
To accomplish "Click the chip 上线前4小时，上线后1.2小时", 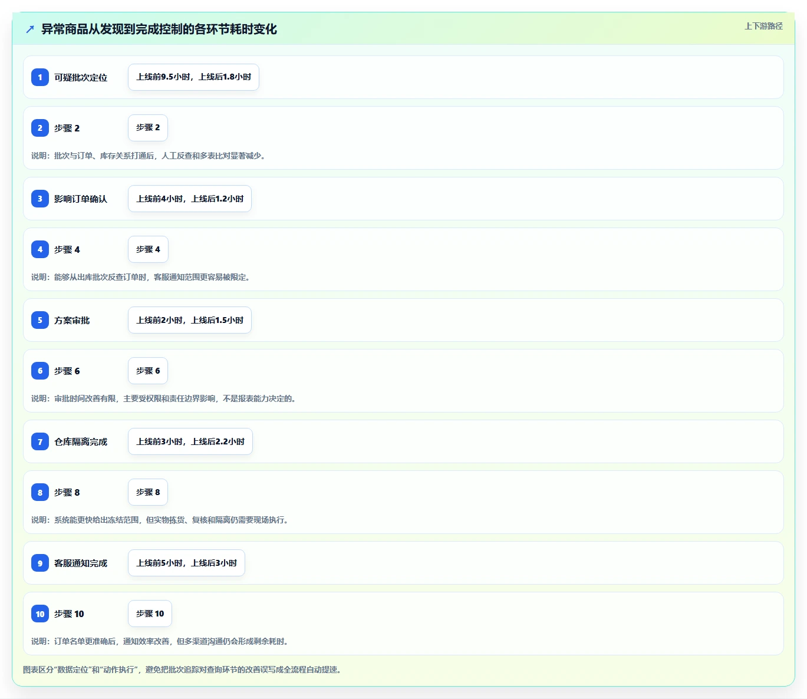I will [190, 199].
